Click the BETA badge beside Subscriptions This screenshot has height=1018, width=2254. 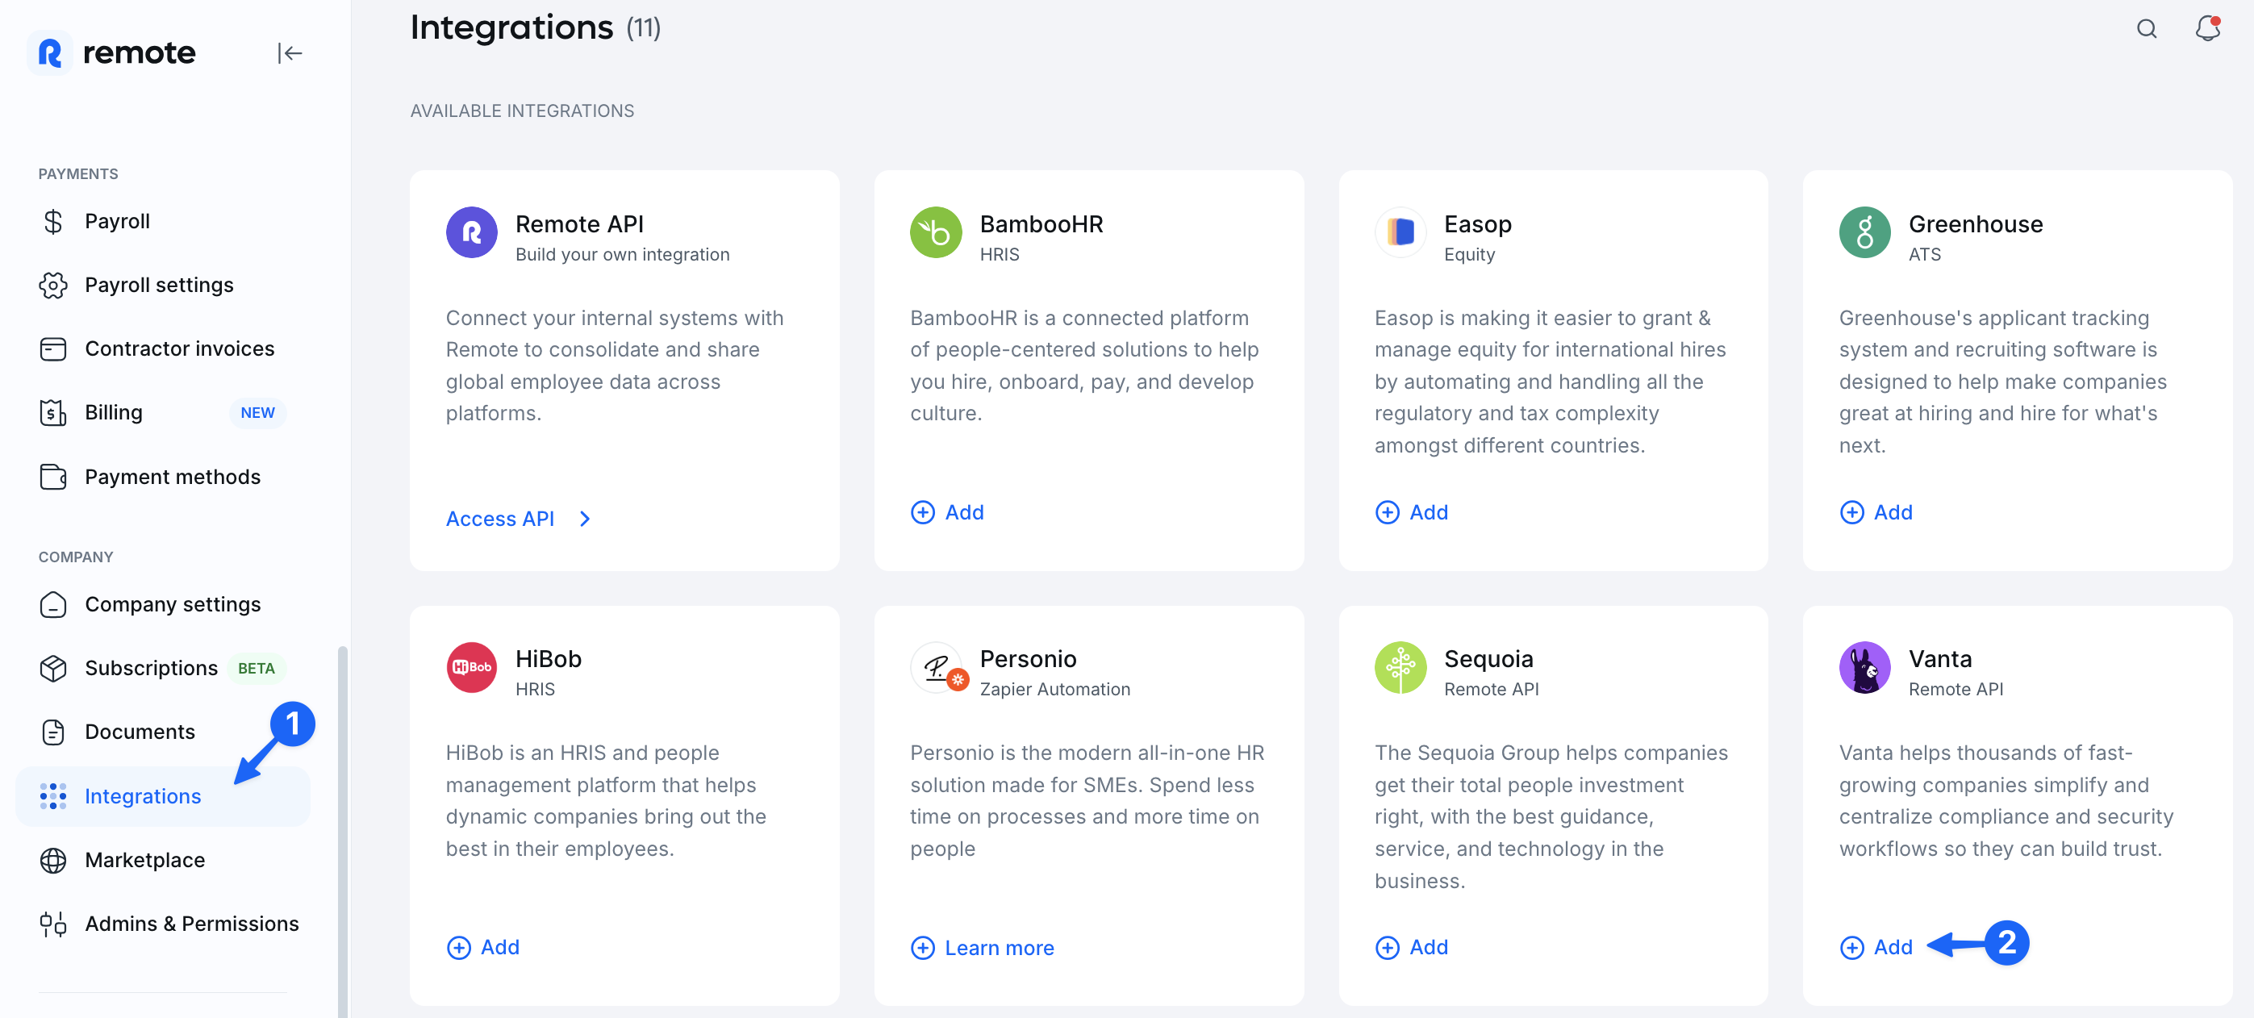(257, 668)
